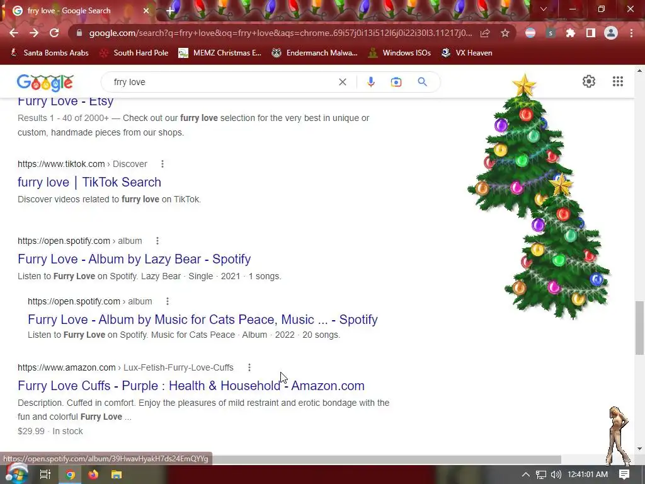
Task: Open the Endermanch Malwa... bookmark
Action: pyautogui.click(x=315, y=53)
